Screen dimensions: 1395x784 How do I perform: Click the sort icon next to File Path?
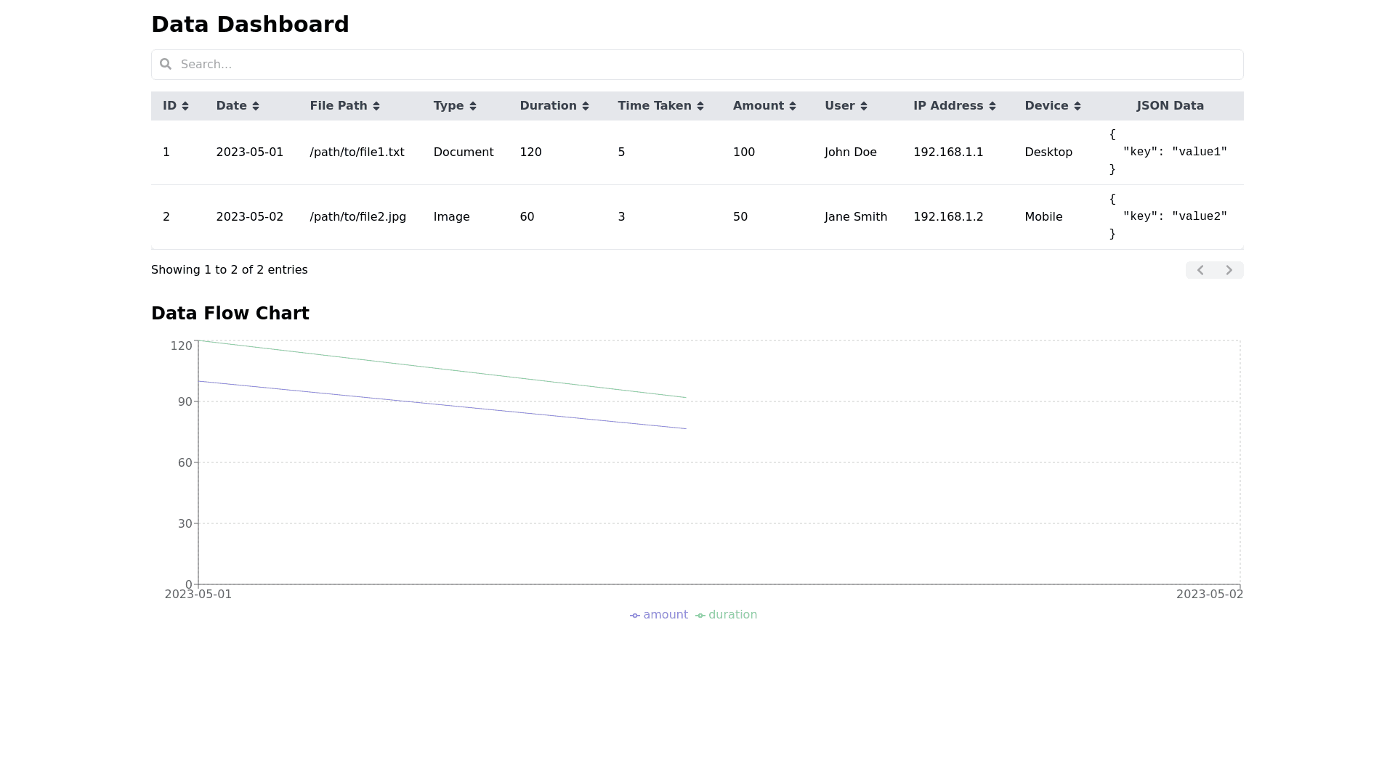click(375, 105)
